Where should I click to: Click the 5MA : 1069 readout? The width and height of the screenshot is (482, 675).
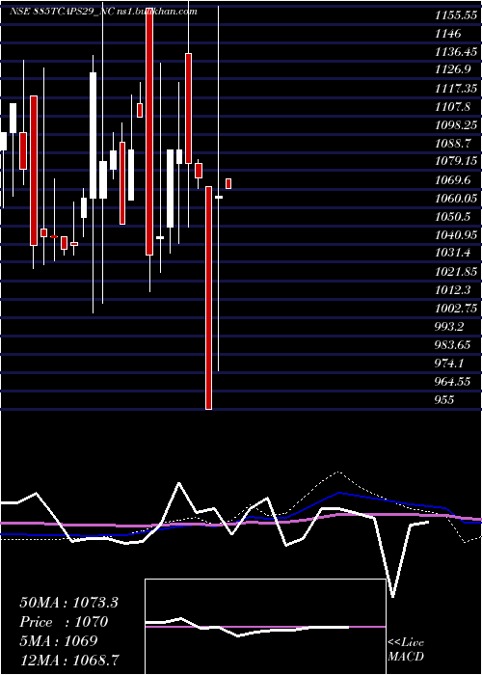(59, 641)
